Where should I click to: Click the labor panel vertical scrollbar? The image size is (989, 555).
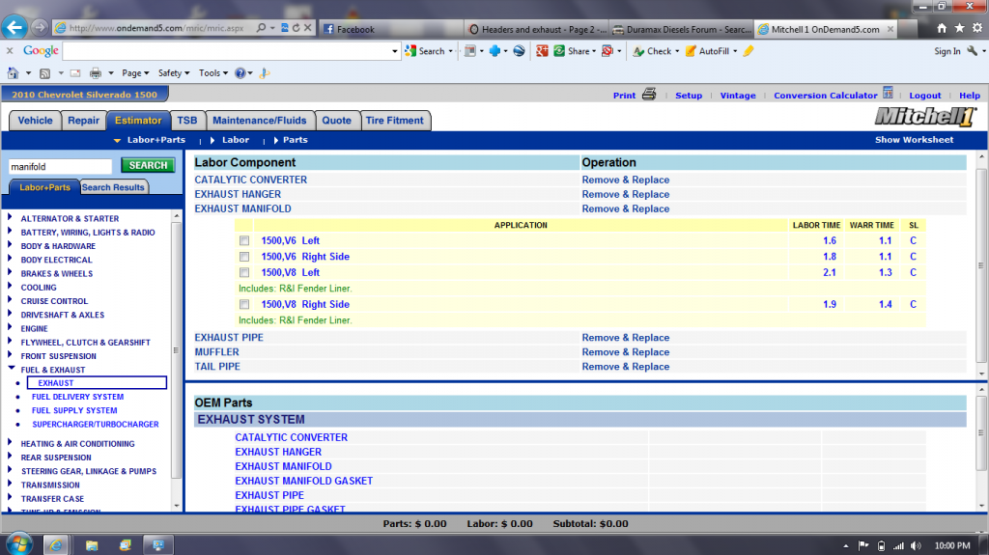pyautogui.click(x=981, y=264)
